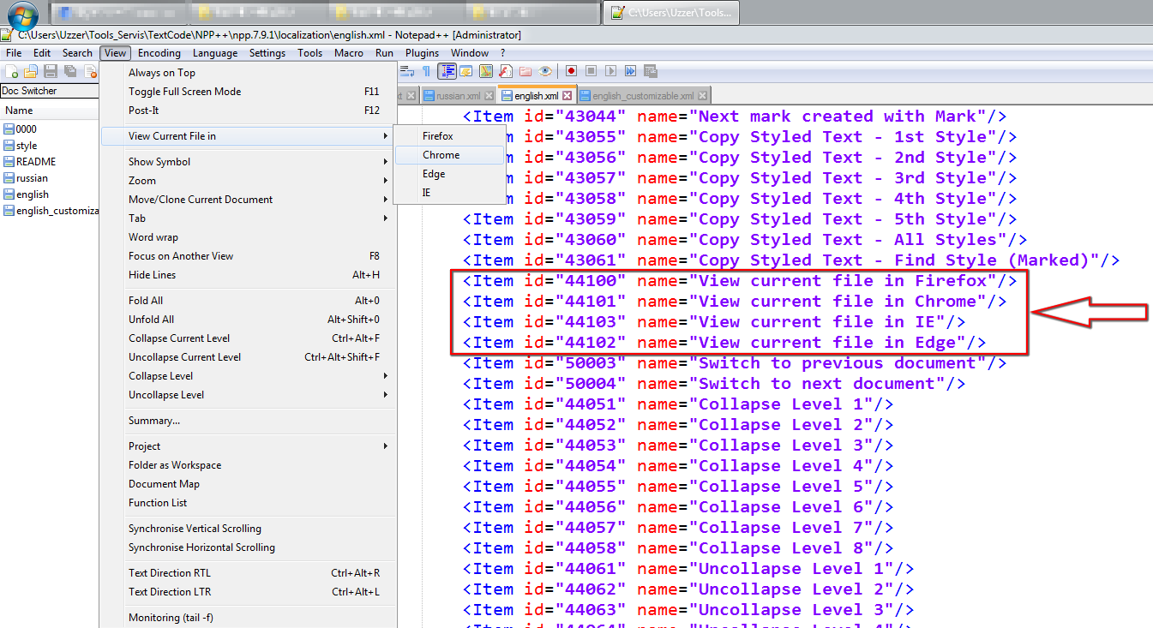Open the Encoding menu

coord(159,53)
